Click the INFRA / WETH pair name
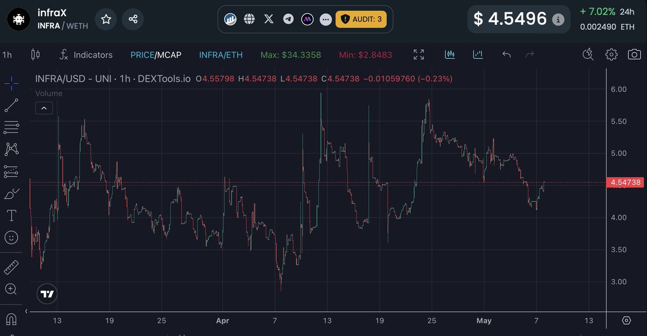Screen dimensions: 647x336 [x=63, y=25]
